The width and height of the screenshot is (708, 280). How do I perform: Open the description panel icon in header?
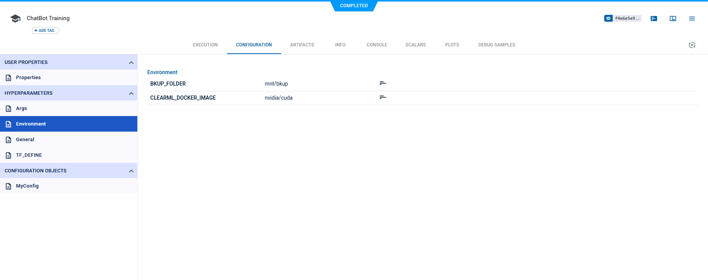pos(654,19)
